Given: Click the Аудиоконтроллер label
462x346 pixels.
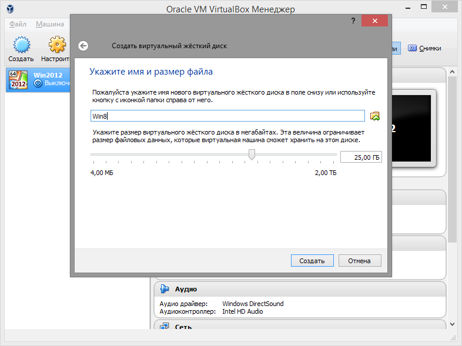Looking at the screenshot, I should click(x=188, y=311).
